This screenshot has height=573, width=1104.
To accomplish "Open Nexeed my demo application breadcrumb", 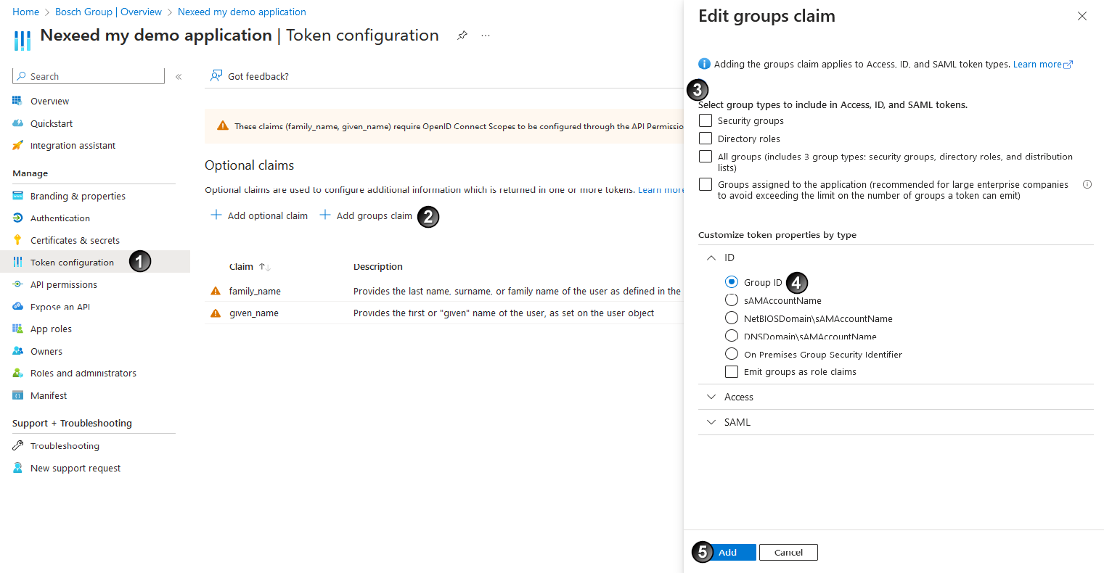I will (x=242, y=12).
